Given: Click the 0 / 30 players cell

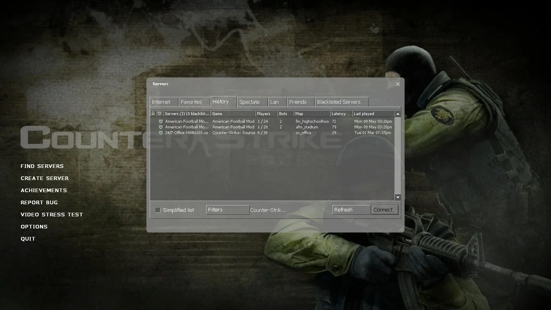Looking at the screenshot, I should click(263, 132).
